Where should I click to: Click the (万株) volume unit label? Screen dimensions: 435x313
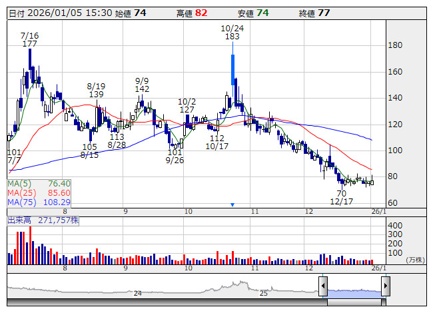click(x=415, y=260)
